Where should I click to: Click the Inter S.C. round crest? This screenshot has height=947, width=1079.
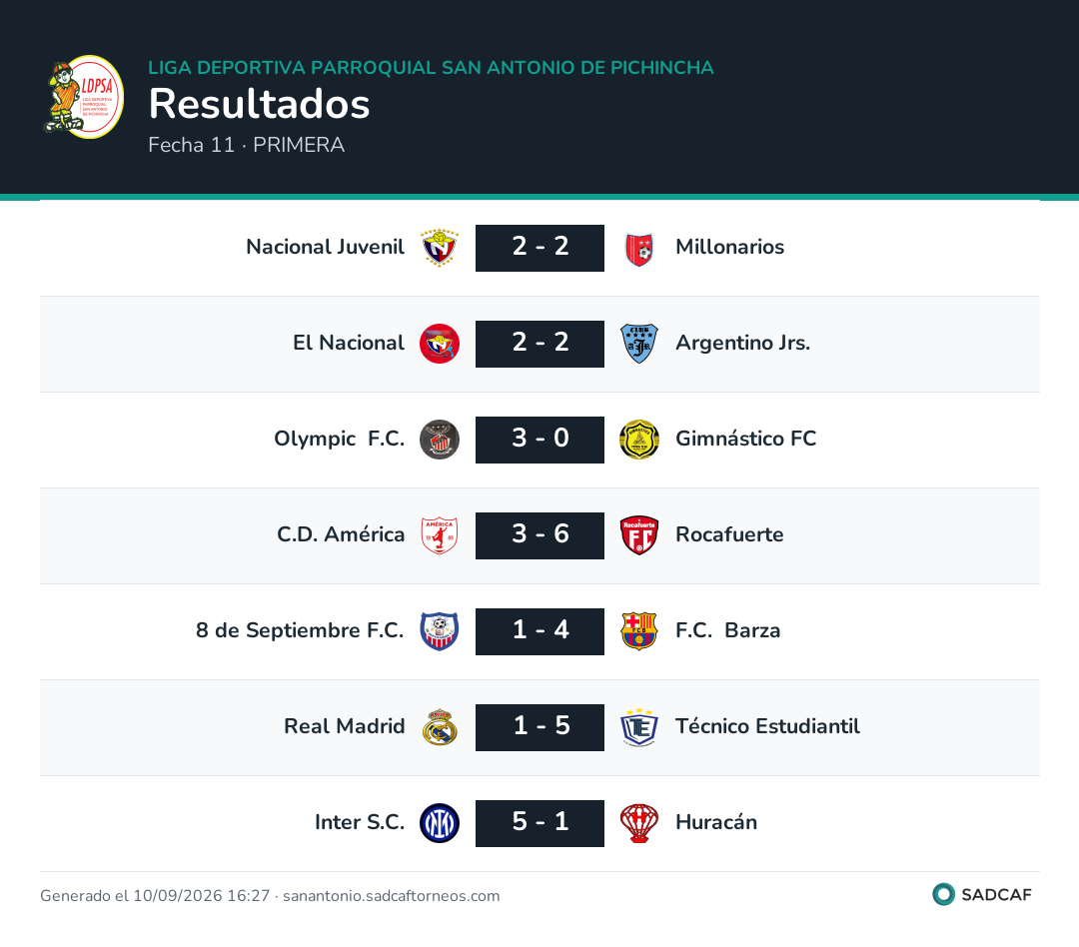[x=440, y=823]
